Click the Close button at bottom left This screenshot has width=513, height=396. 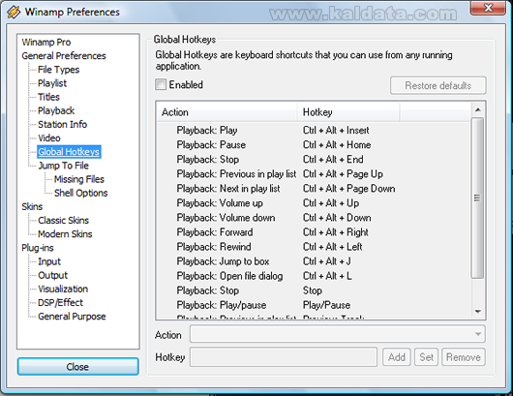click(77, 367)
